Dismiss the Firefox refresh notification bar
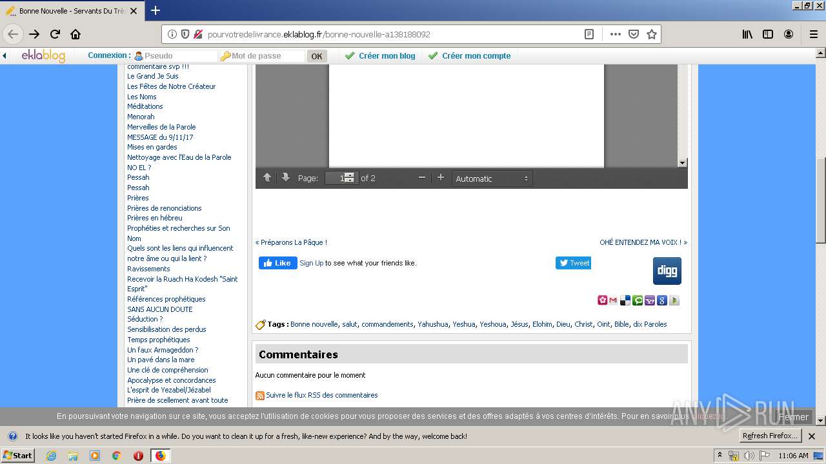The image size is (826, 464). tap(812, 436)
